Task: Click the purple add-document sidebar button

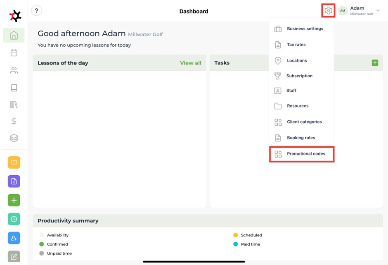Action: point(14,181)
